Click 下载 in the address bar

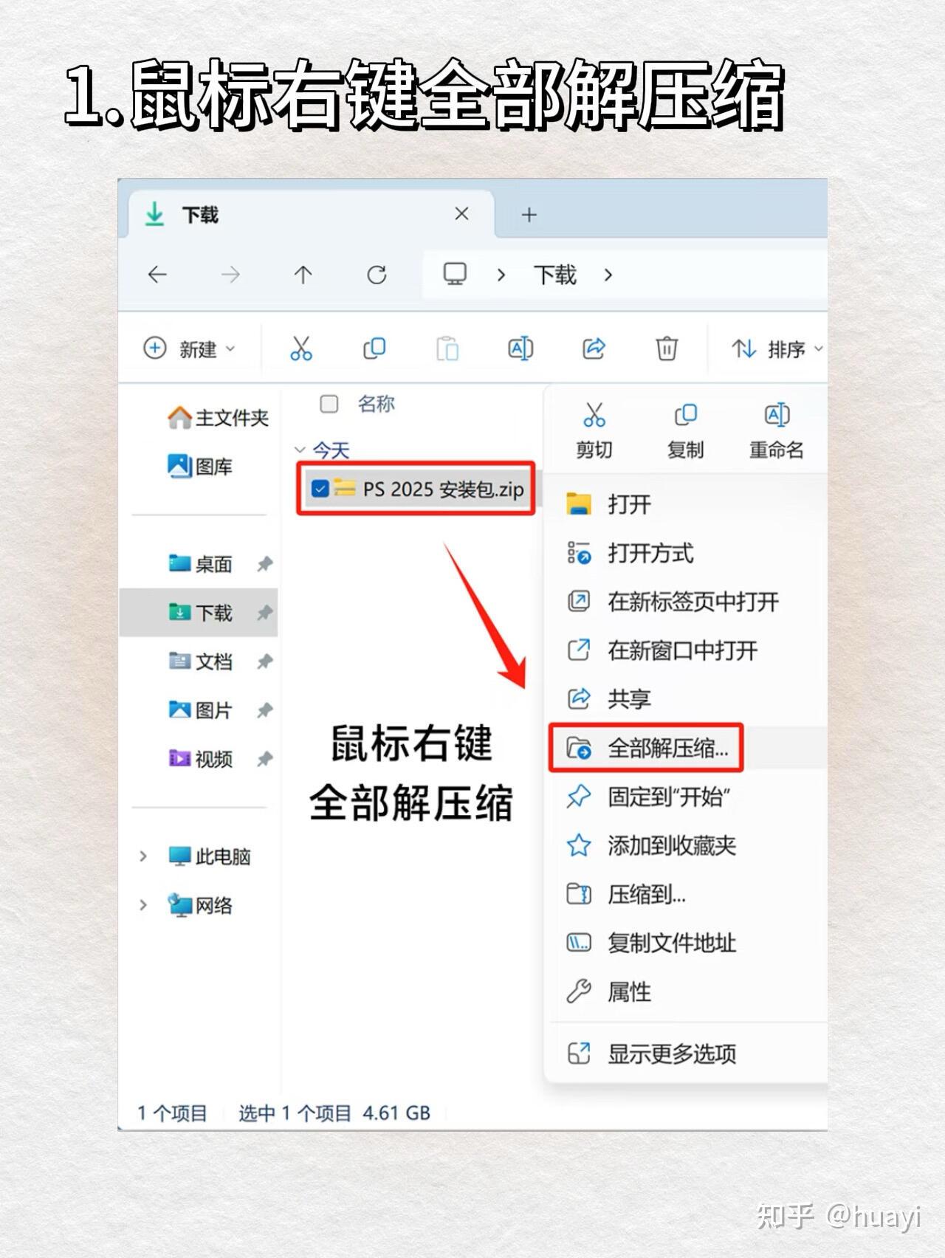pyautogui.click(x=554, y=275)
